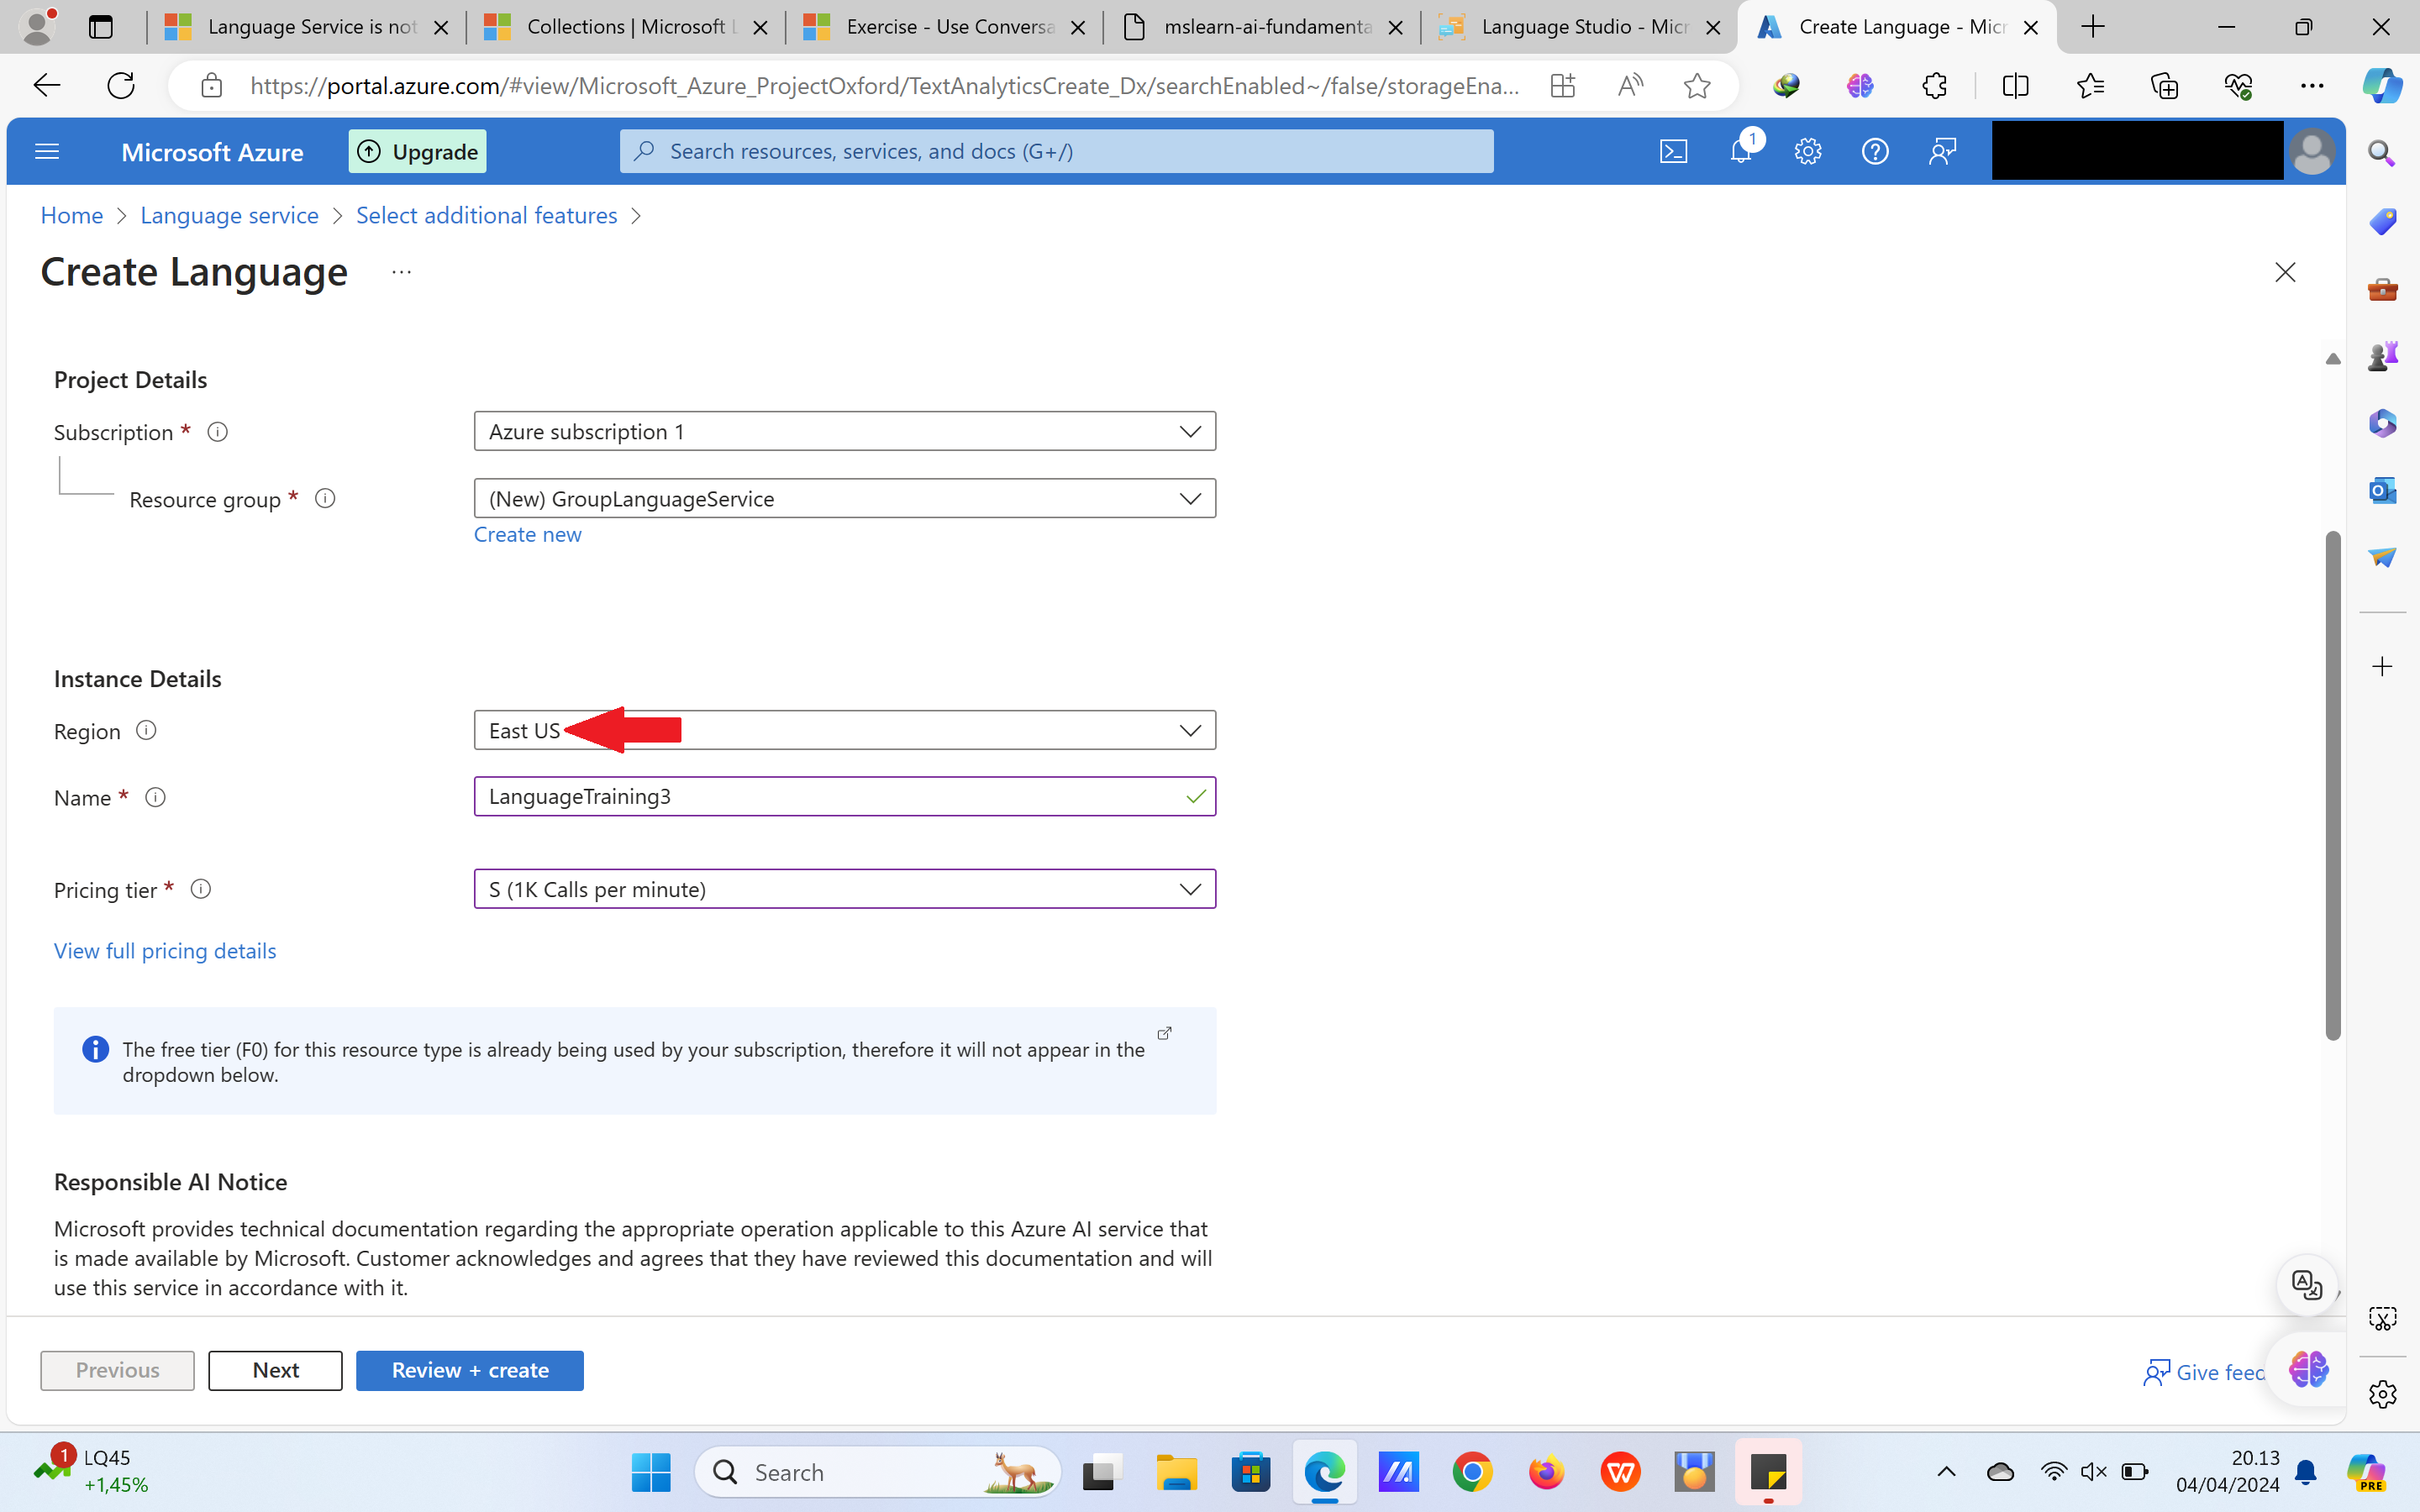Click the Language service breadcrumb
This screenshot has width=2420, height=1512.
coord(229,215)
